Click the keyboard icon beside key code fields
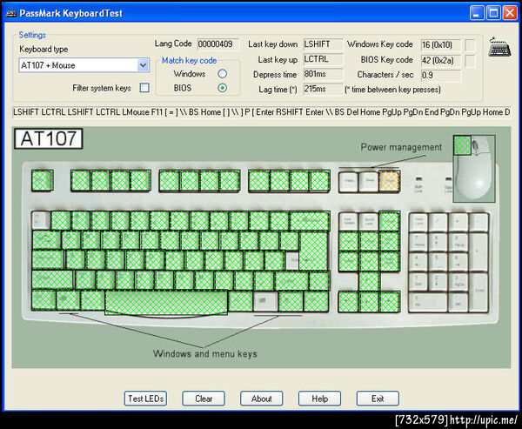This screenshot has width=522, height=429. click(499, 47)
